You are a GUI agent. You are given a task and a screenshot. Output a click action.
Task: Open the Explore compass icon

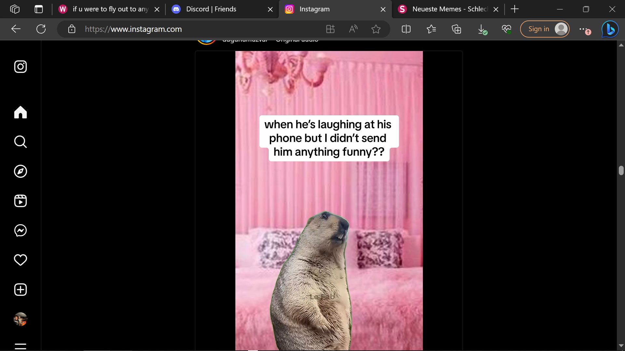click(20, 171)
